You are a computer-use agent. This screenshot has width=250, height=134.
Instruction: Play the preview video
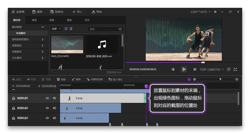click(x=184, y=69)
